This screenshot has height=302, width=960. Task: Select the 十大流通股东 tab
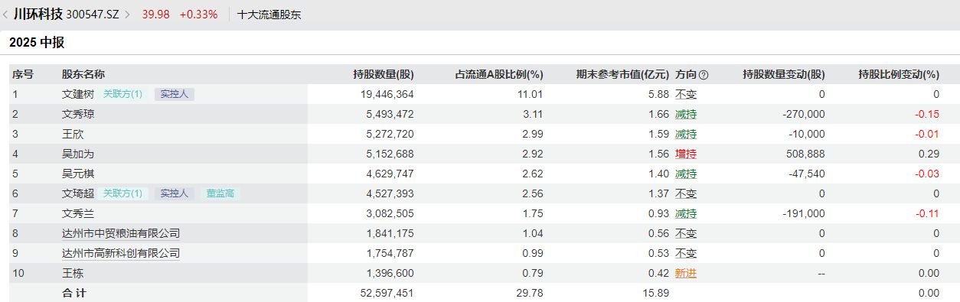pos(269,15)
